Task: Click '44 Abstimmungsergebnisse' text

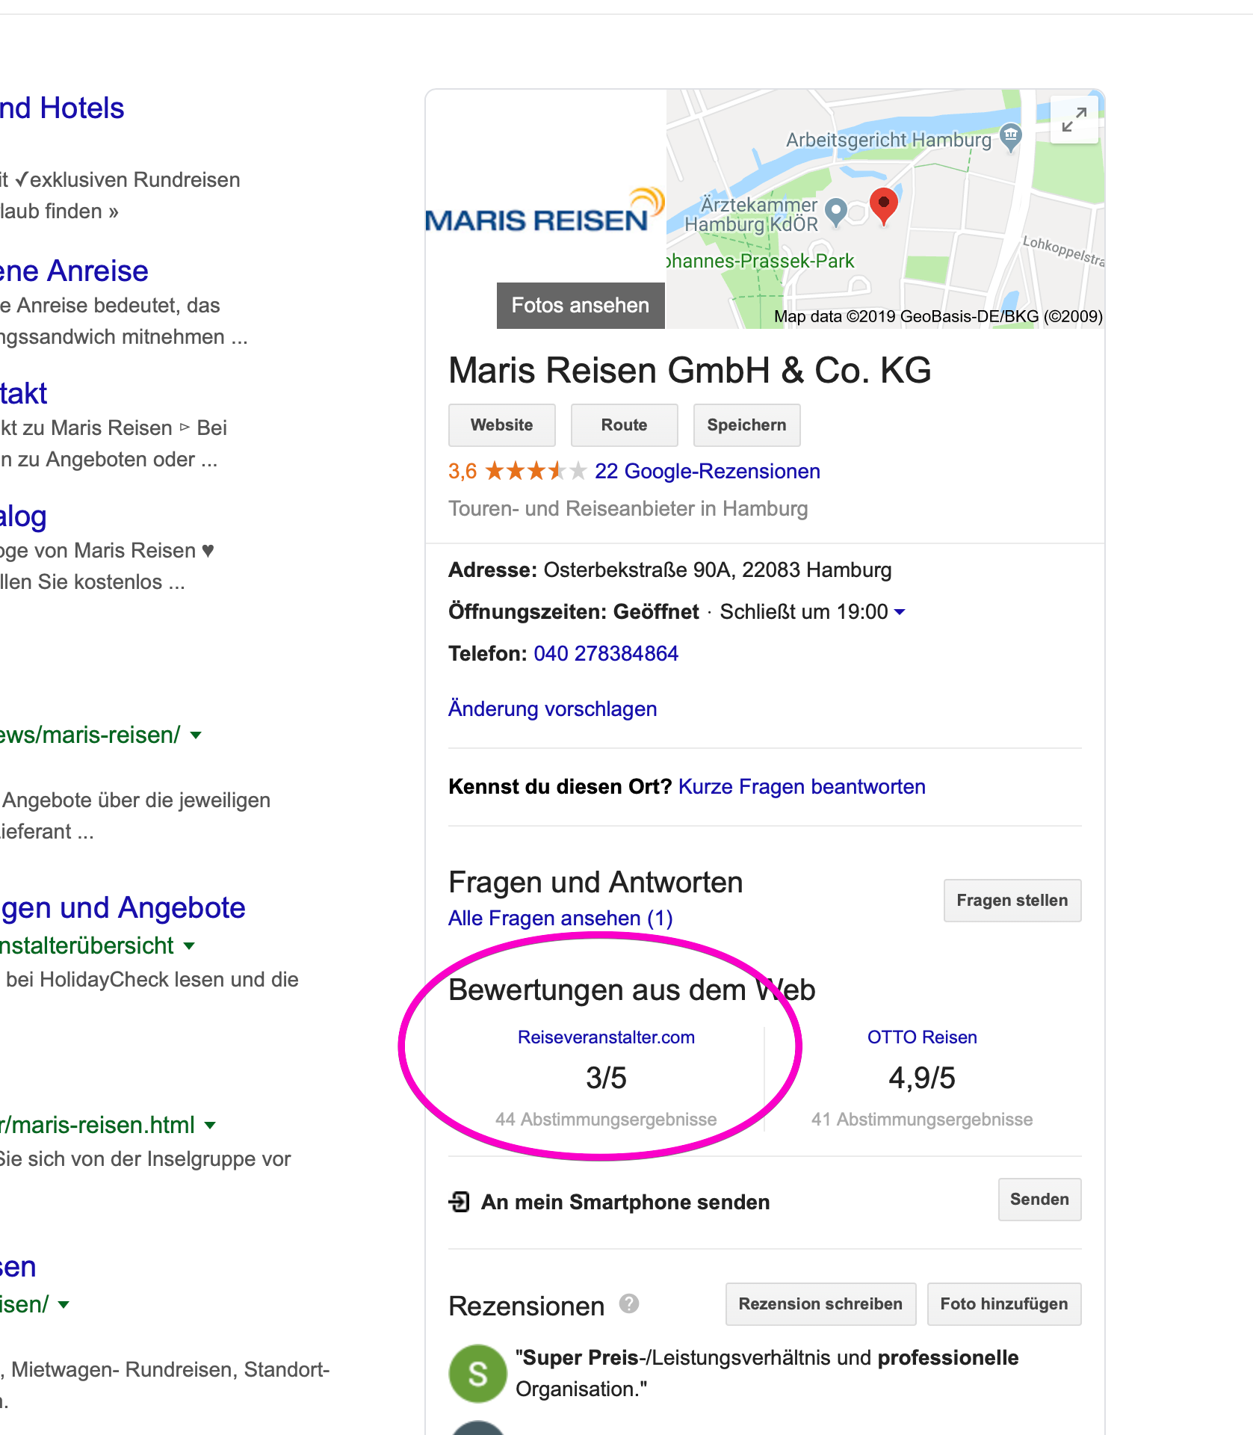Action: 606,1120
